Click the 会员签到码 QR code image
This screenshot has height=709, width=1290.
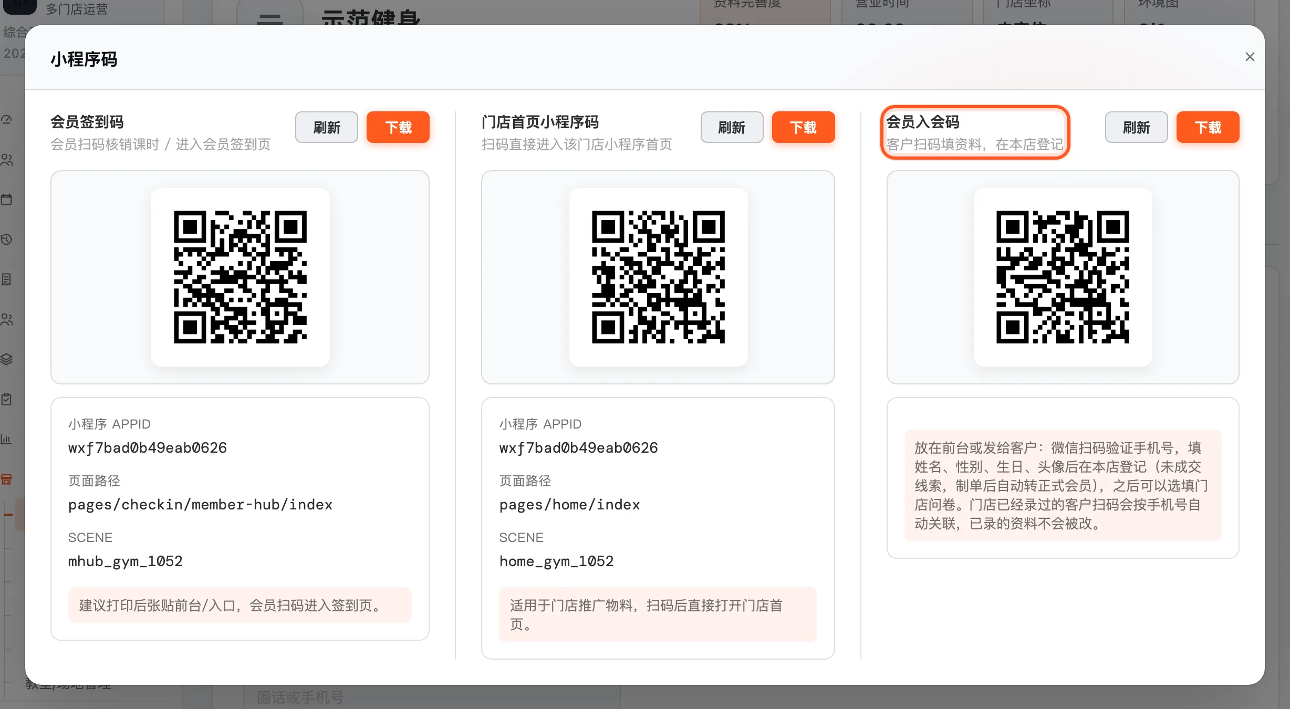point(240,277)
